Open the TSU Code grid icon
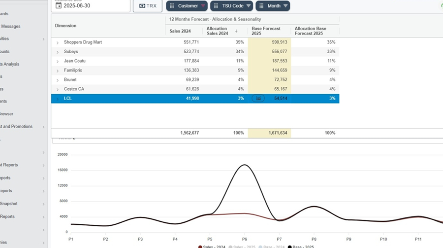The width and height of the screenshot is (443, 248). pyautogui.click(x=216, y=6)
